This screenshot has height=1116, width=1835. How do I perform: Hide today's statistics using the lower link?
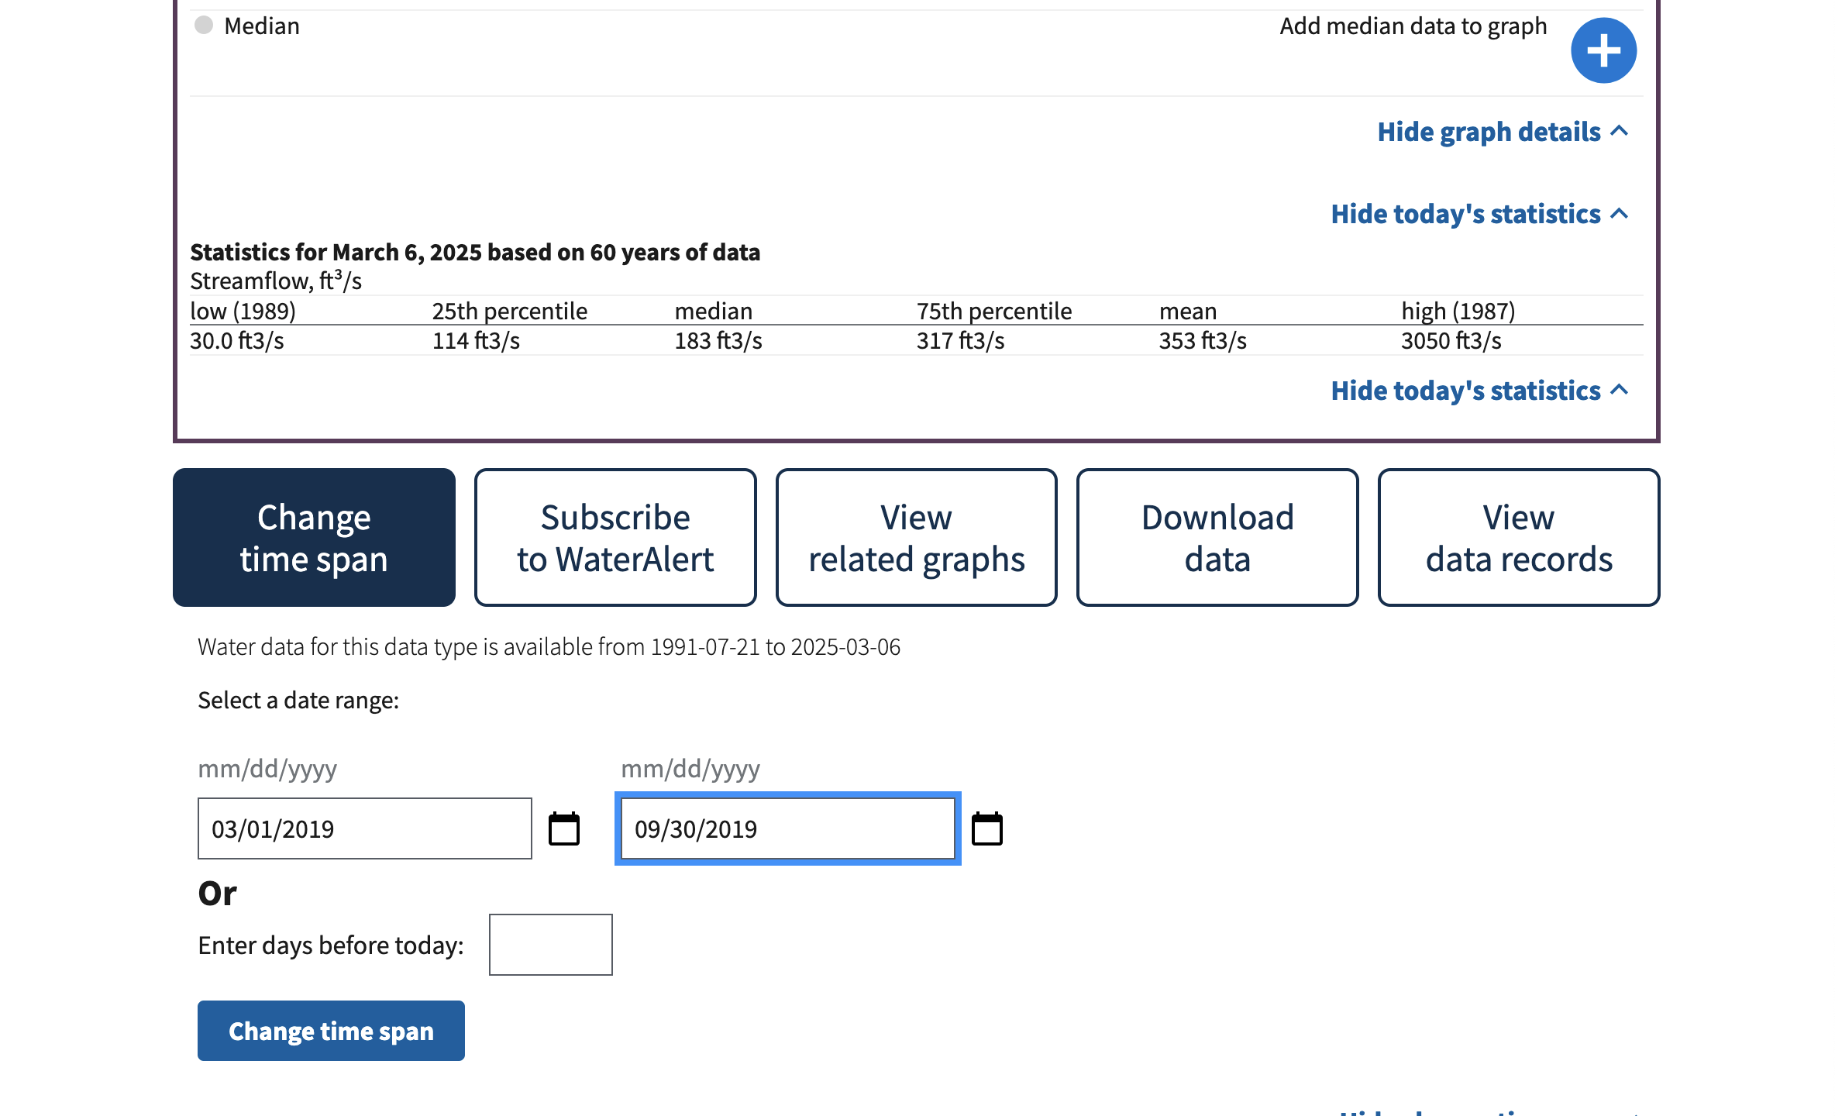1479,391
